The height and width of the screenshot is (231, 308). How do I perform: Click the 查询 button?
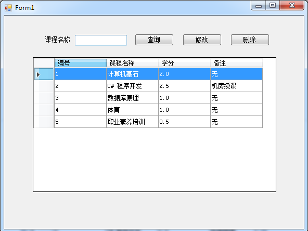click(154, 40)
